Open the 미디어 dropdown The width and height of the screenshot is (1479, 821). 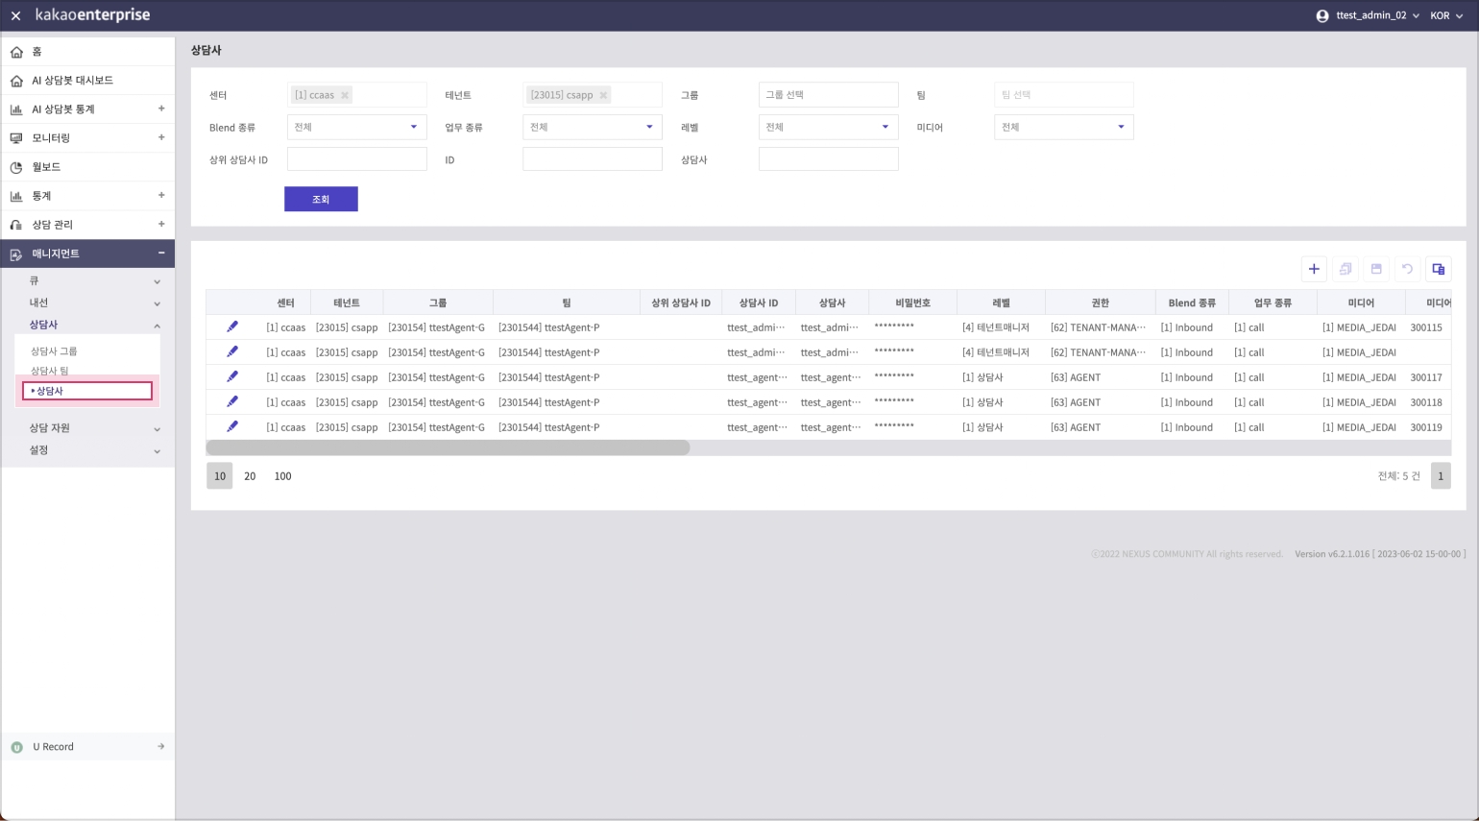pos(1063,127)
